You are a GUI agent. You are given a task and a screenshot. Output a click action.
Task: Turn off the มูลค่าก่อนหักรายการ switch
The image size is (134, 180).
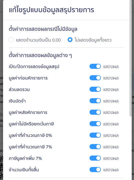pyautogui.click(x=95, y=78)
